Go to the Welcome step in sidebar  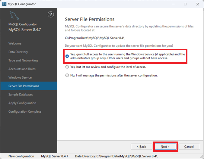[15, 43]
